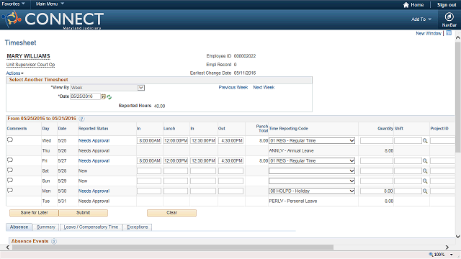Screen dimensions: 461x259
Task: Open MARY WILLIAMS name link
Action: (29, 56)
